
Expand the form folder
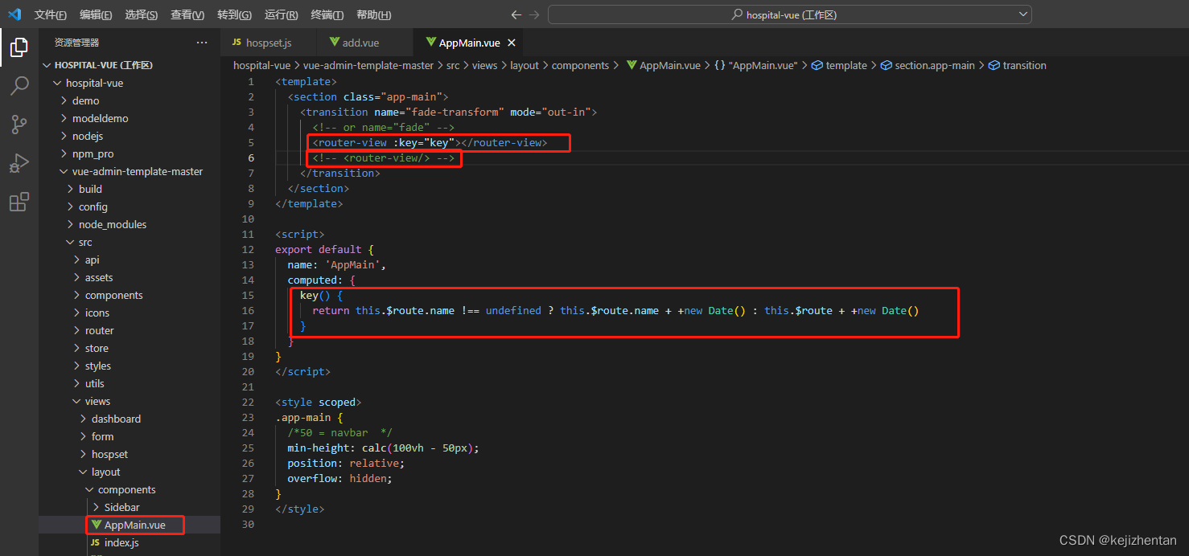point(130,436)
